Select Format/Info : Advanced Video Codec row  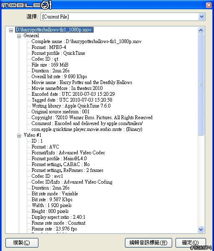pyautogui.click(x=68, y=153)
